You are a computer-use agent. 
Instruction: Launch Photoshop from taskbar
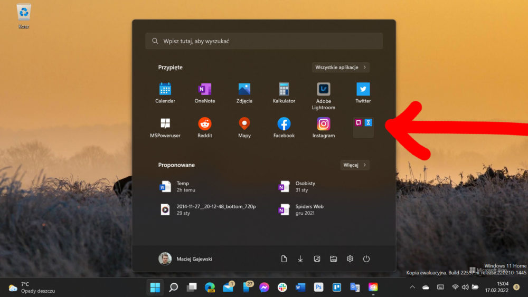318,288
